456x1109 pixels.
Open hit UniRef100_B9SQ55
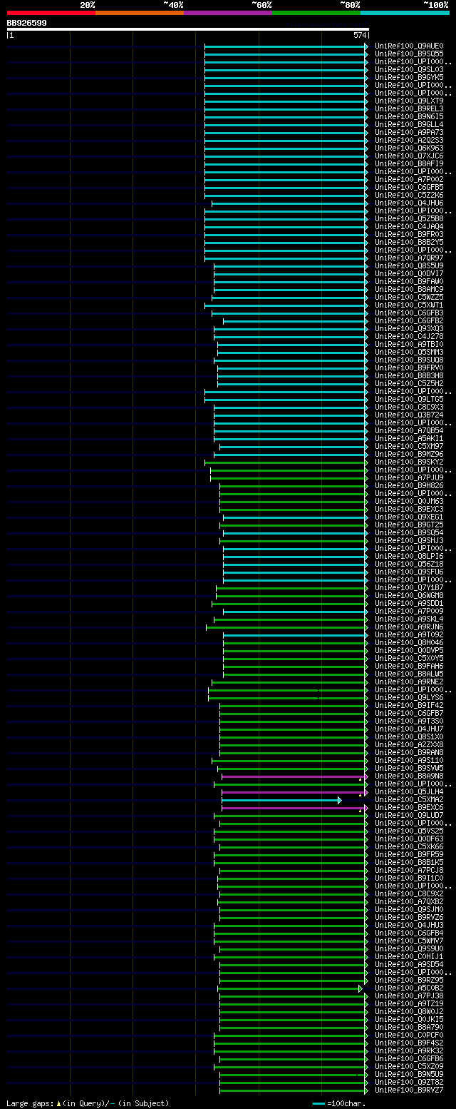point(409,54)
